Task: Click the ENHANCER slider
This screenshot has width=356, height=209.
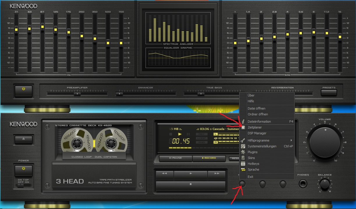Action: tap(146, 94)
